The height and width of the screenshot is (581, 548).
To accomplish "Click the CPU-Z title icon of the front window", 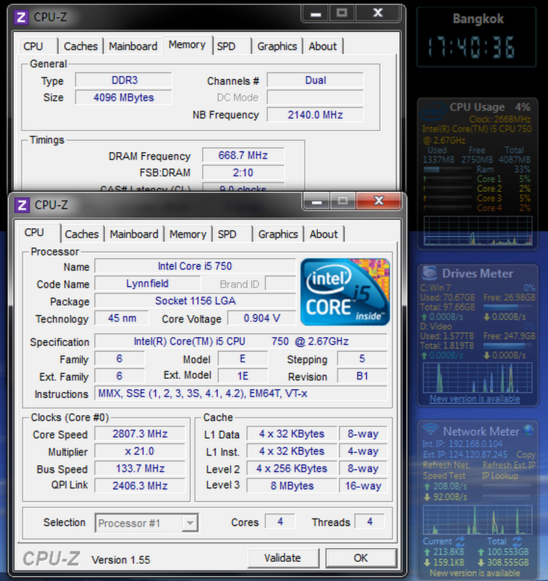I will click(x=22, y=205).
